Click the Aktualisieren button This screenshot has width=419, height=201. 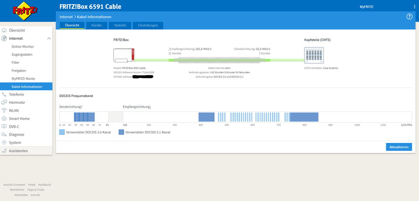point(399,147)
